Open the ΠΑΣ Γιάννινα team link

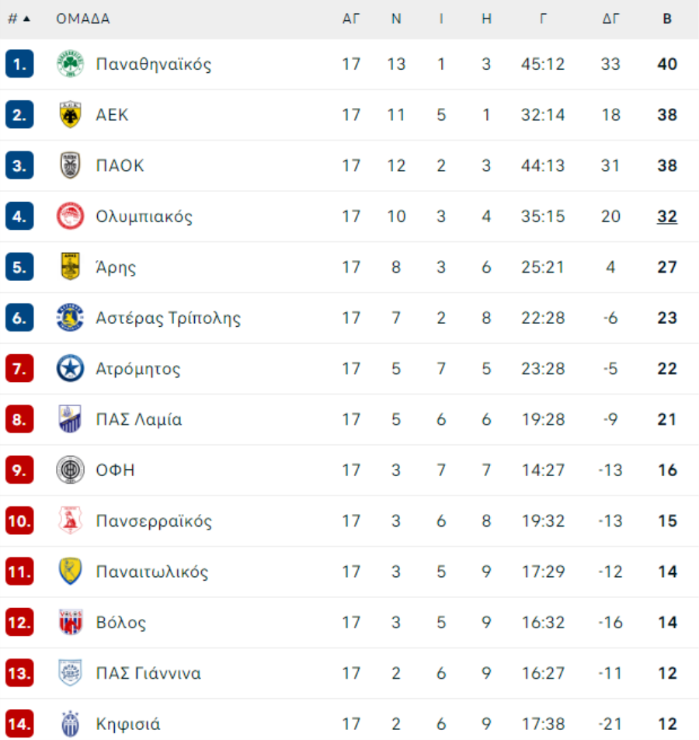(148, 673)
